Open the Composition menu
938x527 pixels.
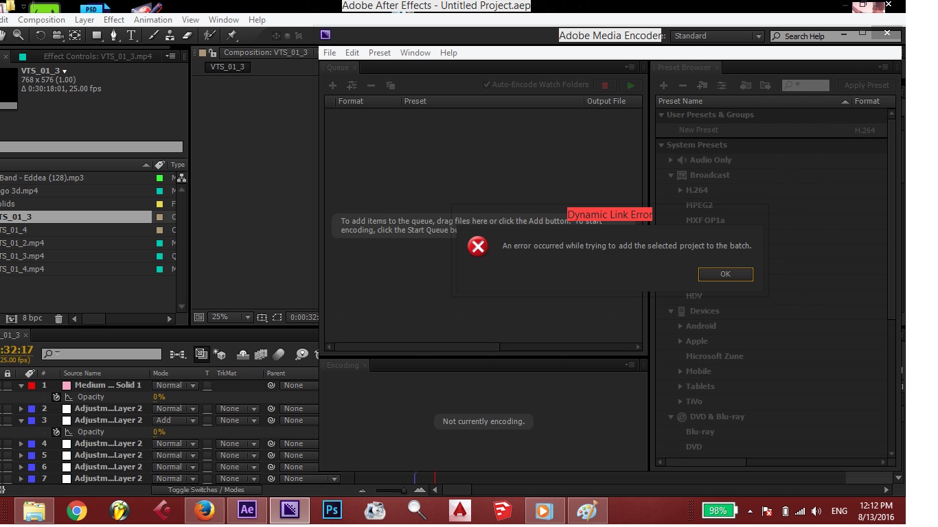pos(41,20)
